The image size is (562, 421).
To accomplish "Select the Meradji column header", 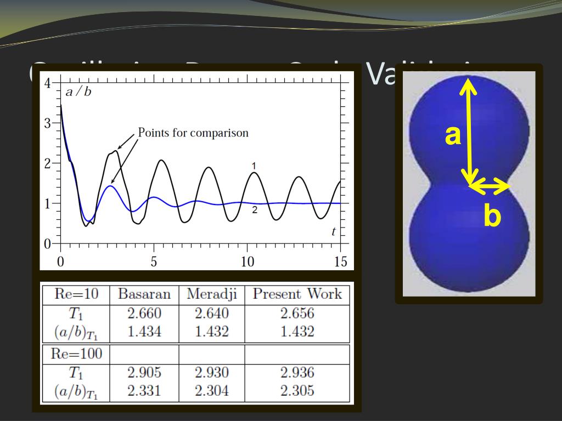I will click(x=212, y=294).
